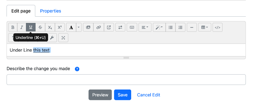The image size is (273, 107).
Task: Apply subscript formatting
Action: [x=50, y=27]
